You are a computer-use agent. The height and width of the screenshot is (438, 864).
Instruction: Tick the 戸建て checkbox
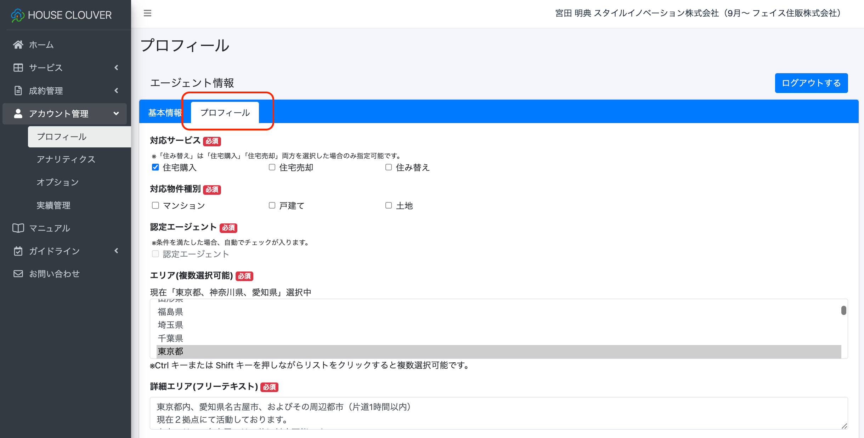coord(272,205)
